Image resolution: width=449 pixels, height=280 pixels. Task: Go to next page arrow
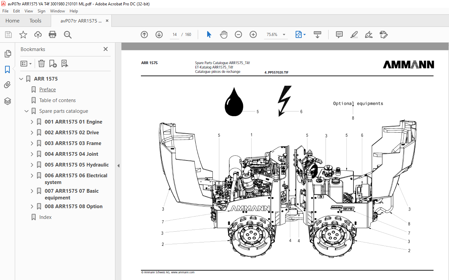pos(159,35)
